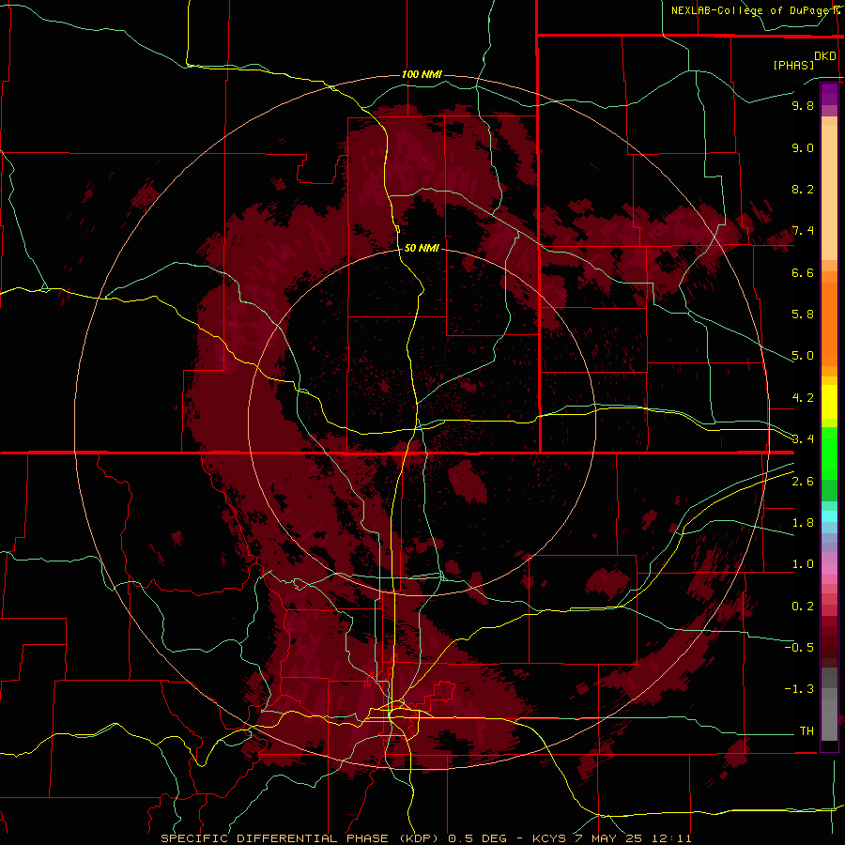The height and width of the screenshot is (845, 845).
Task: Click the "NEXLAB-College of DuPage" credit text
Action: coord(751,10)
